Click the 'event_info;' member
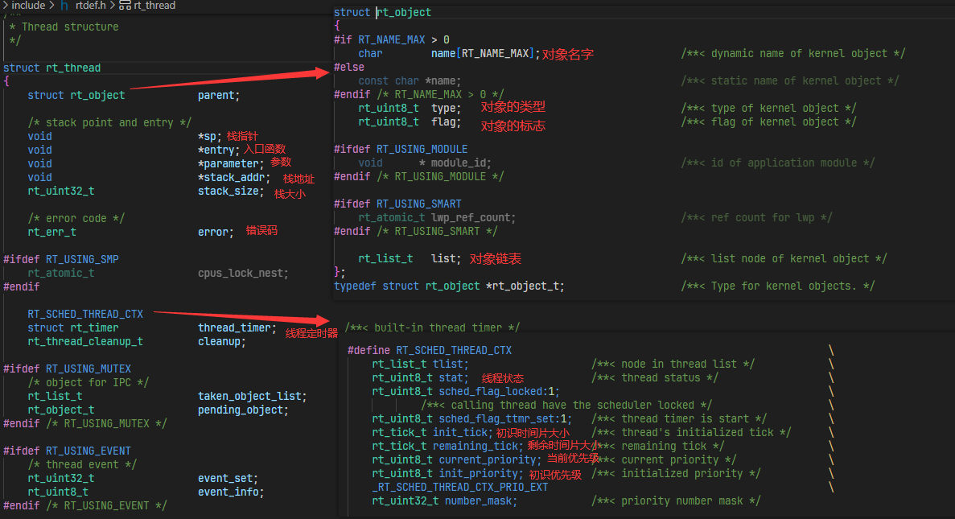The width and height of the screenshot is (955, 519). click(x=231, y=492)
